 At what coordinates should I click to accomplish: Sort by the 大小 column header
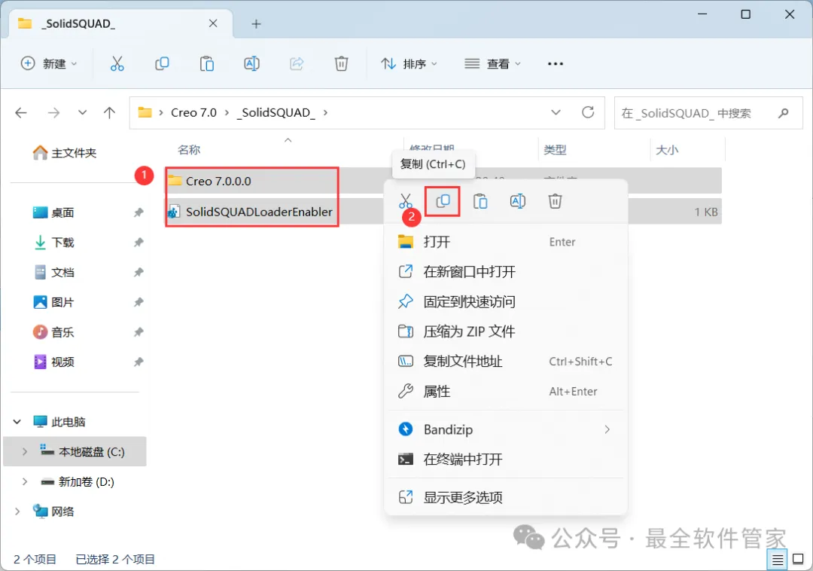pyautogui.click(x=667, y=150)
